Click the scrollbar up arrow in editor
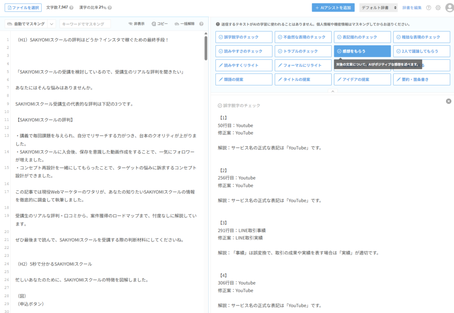Screen dimensions: 454x313 coord(206,34)
